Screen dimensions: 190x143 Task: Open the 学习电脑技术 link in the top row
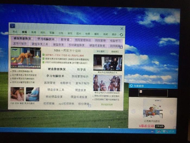click(46, 39)
